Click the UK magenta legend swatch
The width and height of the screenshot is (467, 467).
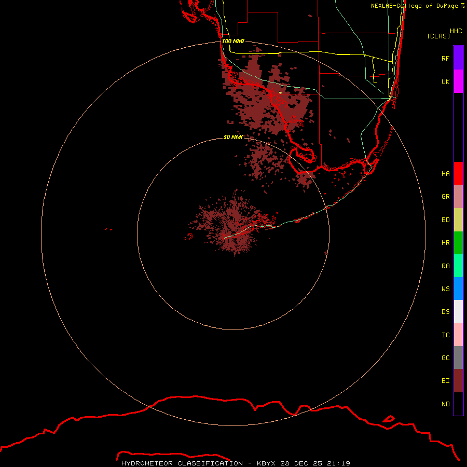tap(458, 81)
